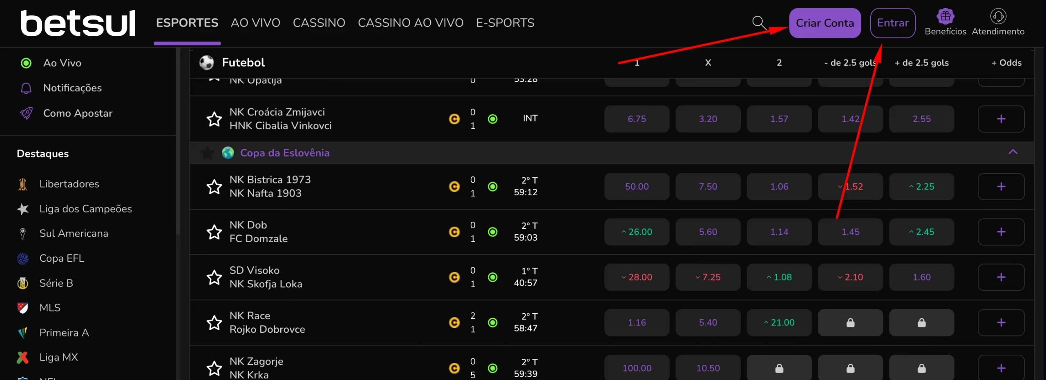Open Ao Vivo live sidebar item
The image size is (1046, 380).
point(62,63)
